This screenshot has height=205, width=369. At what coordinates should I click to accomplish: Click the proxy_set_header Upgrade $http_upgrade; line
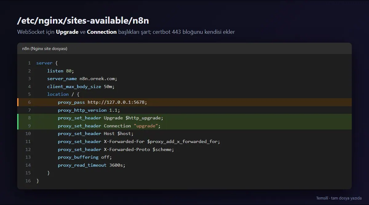point(184,118)
